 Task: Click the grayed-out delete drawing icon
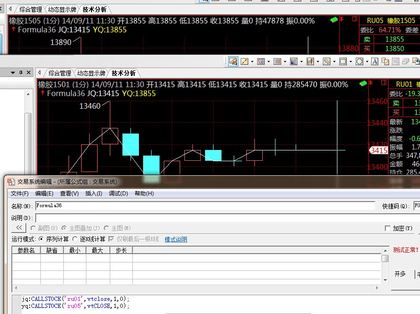(x=395, y=61)
